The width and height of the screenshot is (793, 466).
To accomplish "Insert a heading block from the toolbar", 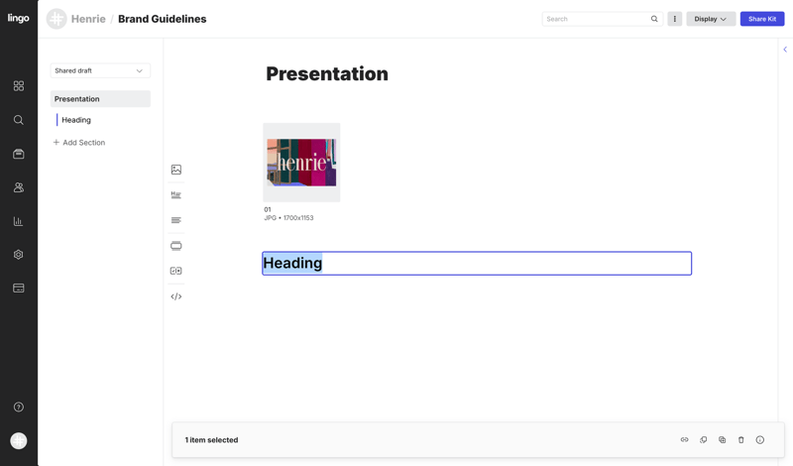I will [176, 194].
